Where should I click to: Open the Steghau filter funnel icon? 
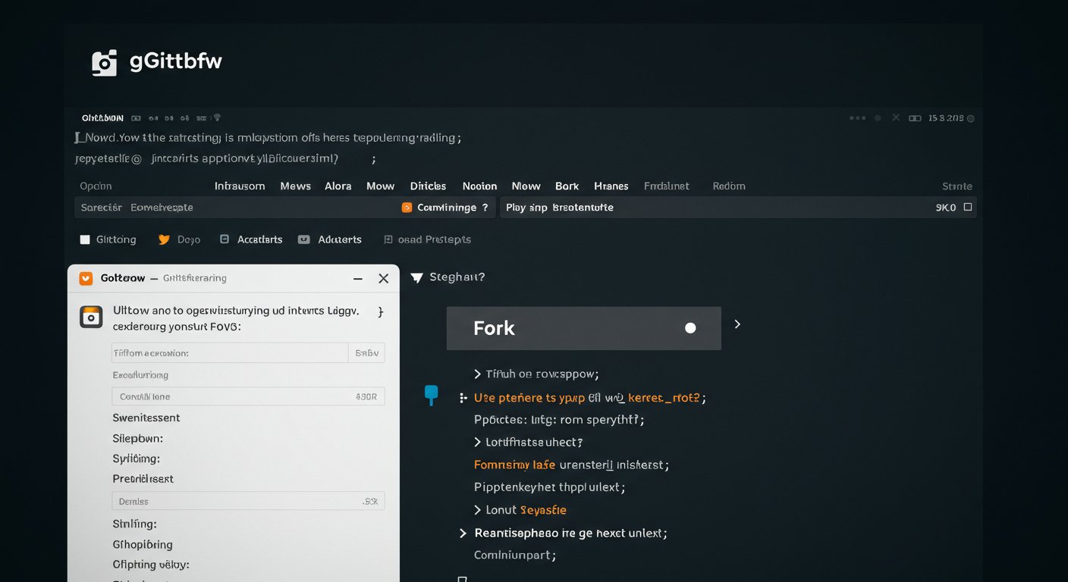tap(417, 277)
